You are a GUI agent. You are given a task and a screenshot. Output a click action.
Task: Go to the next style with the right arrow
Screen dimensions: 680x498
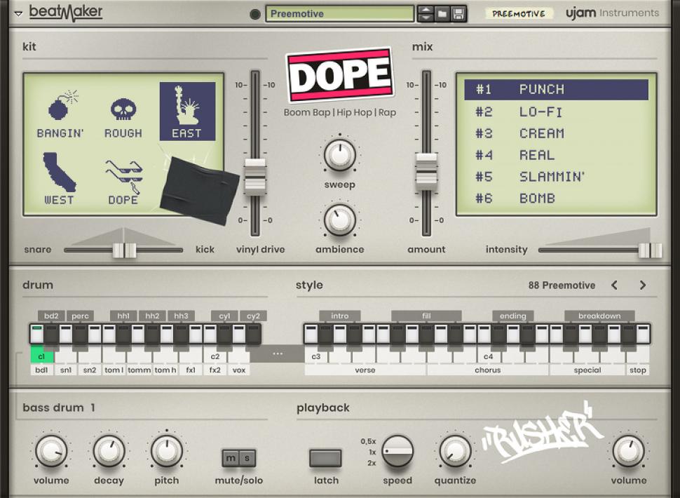642,285
